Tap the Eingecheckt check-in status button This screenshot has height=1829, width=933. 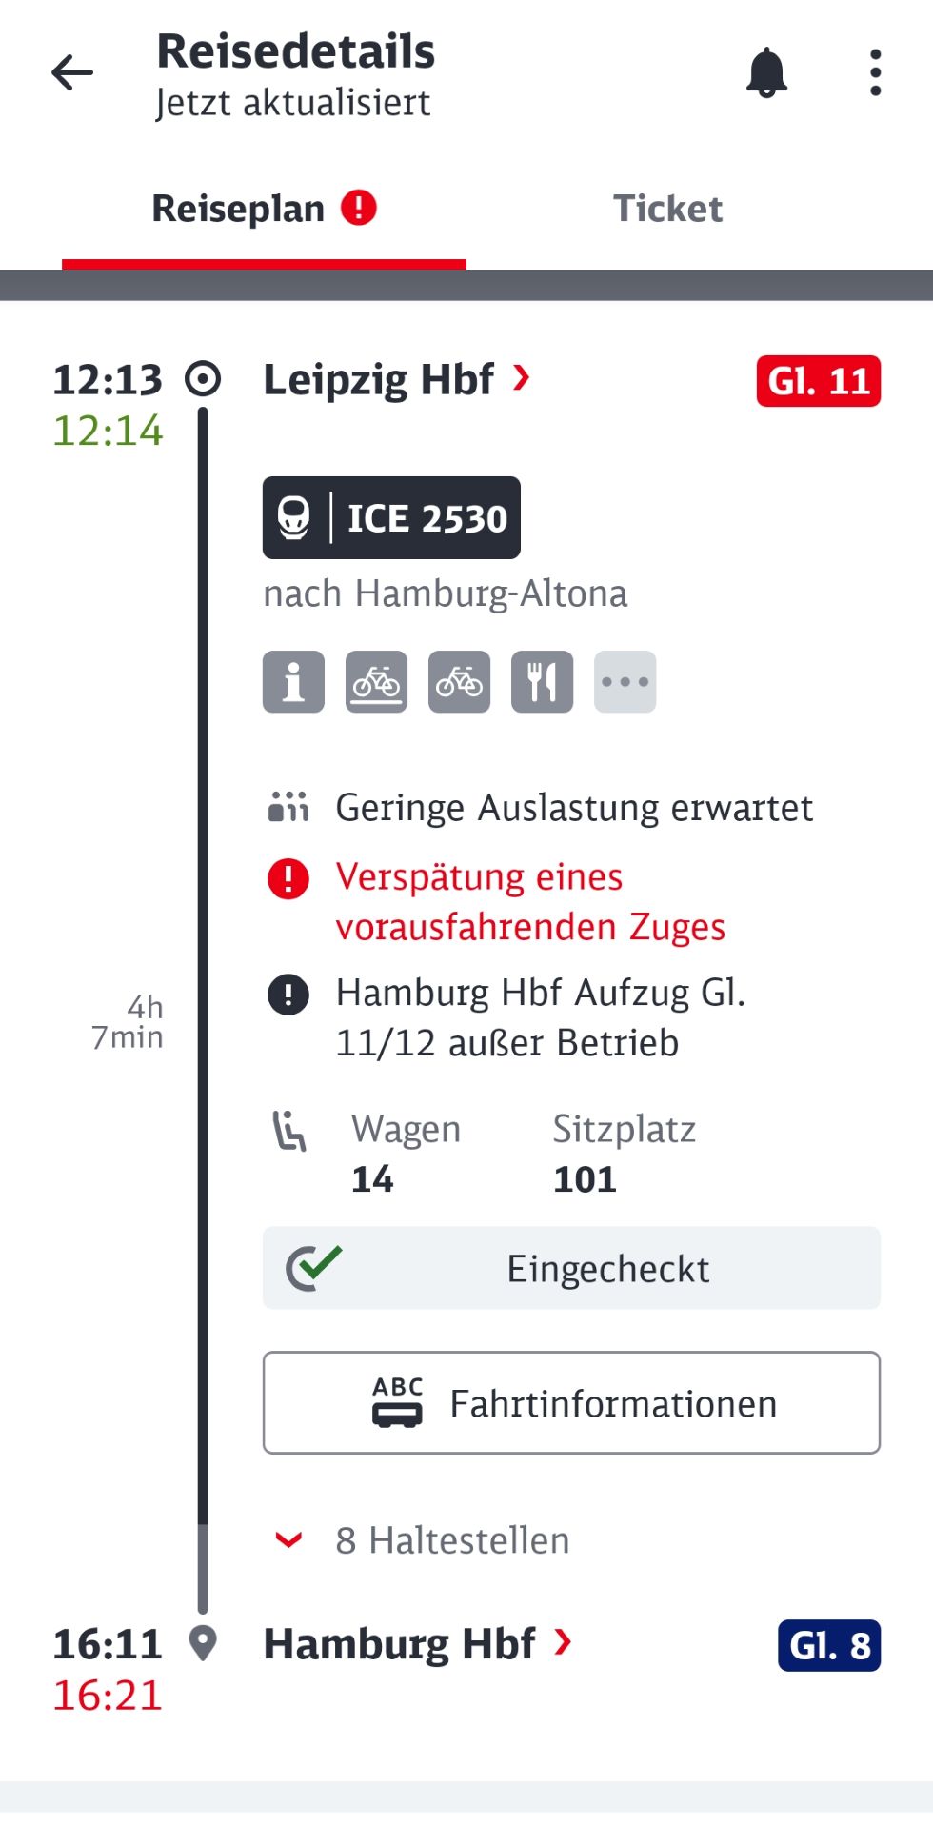[571, 1268]
